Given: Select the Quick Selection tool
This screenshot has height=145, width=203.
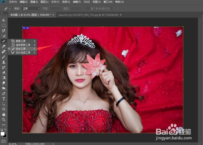Looking at the screenshot, I should (4, 36).
